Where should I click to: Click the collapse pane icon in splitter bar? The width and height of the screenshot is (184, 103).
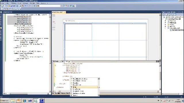click(x=160, y=62)
